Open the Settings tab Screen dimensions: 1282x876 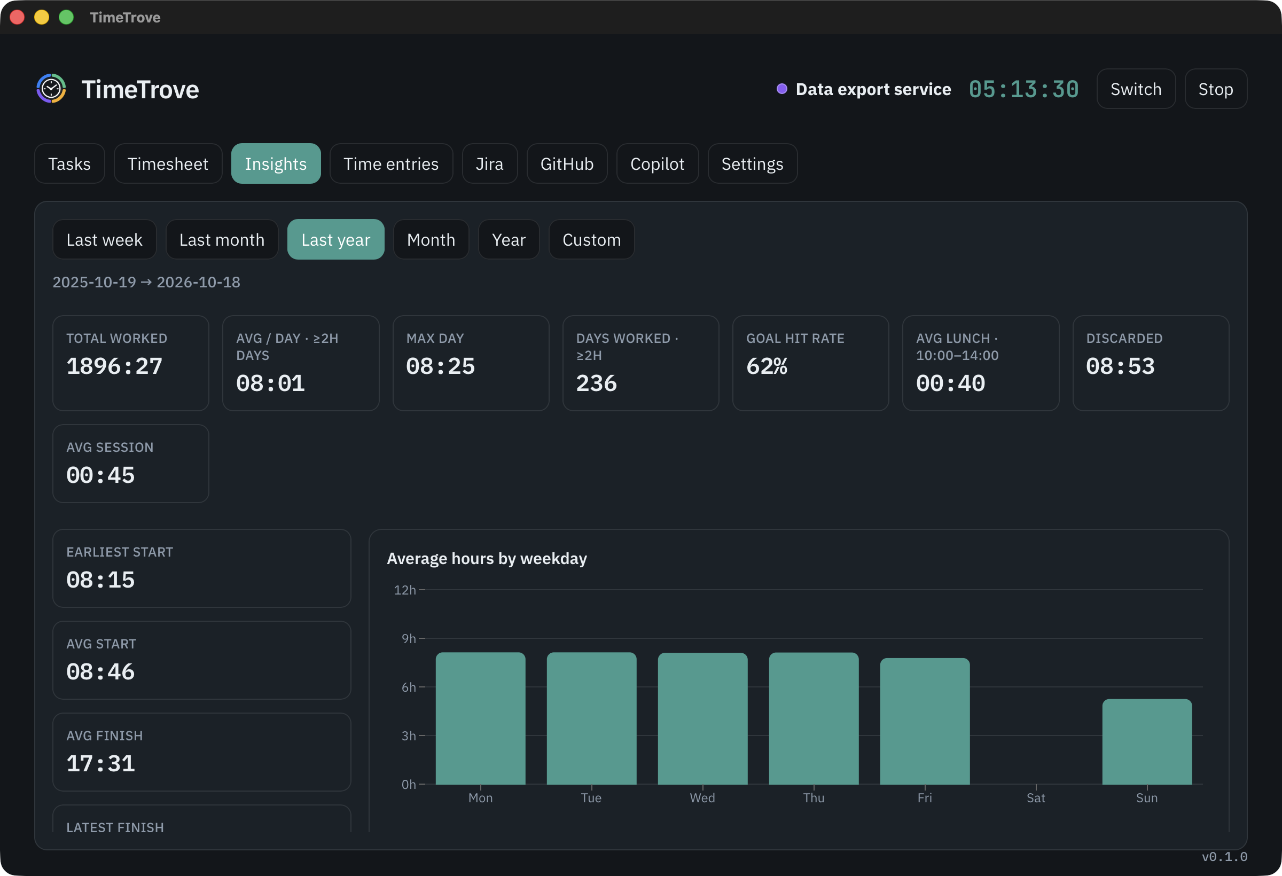753,164
